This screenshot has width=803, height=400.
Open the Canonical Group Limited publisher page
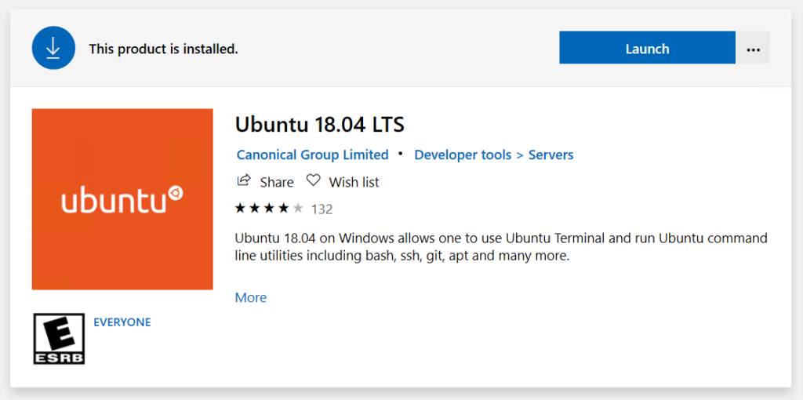[x=312, y=155]
